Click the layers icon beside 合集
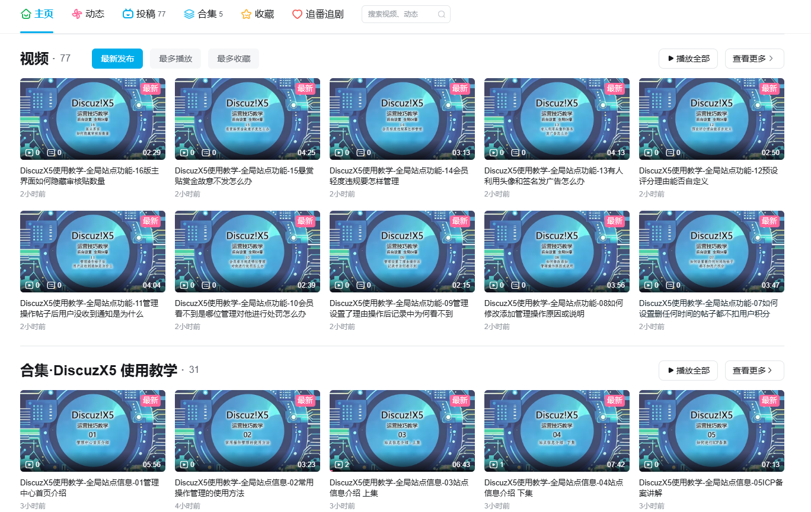 (x=189, y=14)
